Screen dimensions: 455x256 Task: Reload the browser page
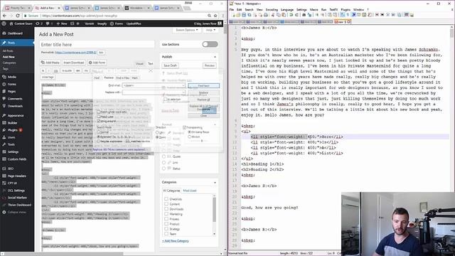18,16
